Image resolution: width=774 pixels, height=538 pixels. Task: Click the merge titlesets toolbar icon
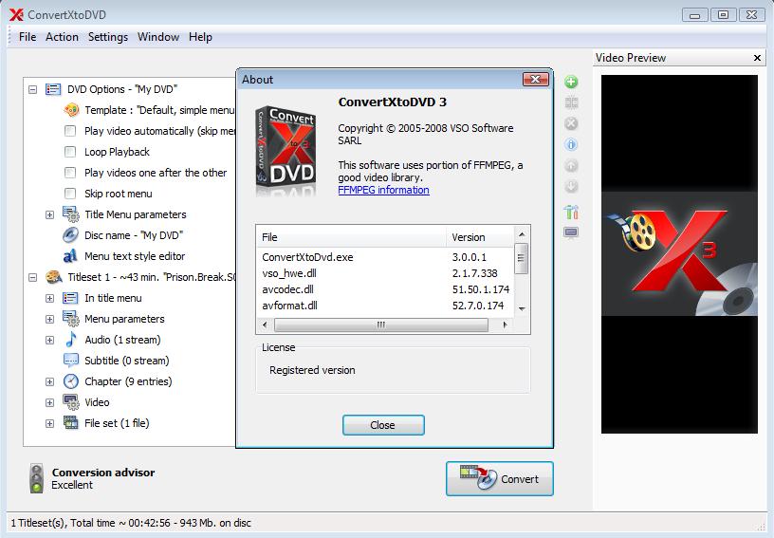point(571,102)
